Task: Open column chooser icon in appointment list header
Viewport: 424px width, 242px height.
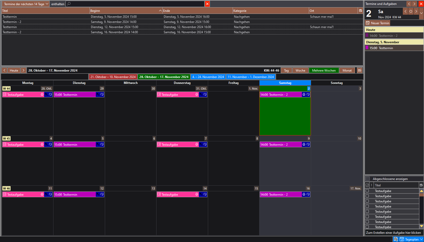Action: (x=360, y=11)
